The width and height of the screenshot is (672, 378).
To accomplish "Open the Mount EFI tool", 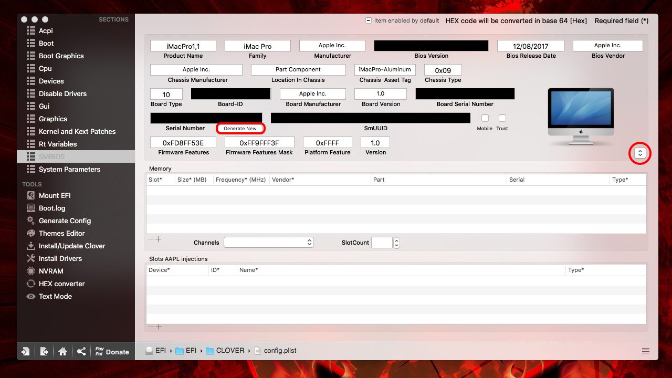I will pyautogui.click(x=55, y=195).
